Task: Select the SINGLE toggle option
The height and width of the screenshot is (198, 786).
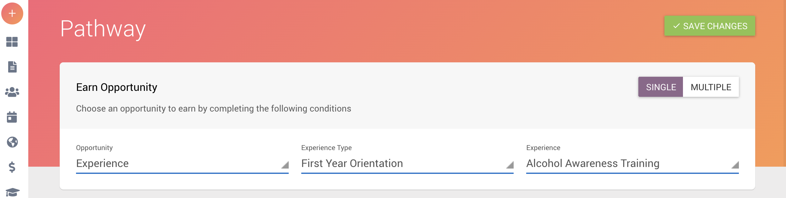Action: tap(661, 87)
